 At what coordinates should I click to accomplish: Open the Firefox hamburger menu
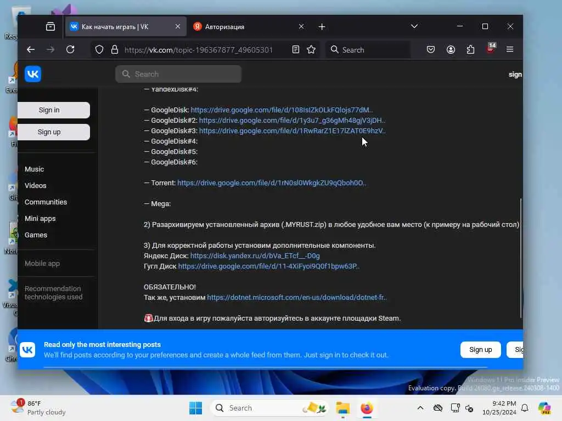510,50
